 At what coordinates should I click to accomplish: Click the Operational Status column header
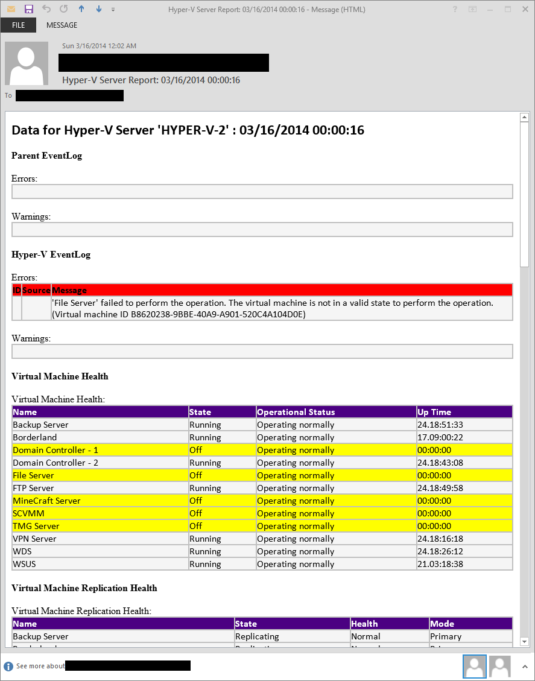[336, 412]
